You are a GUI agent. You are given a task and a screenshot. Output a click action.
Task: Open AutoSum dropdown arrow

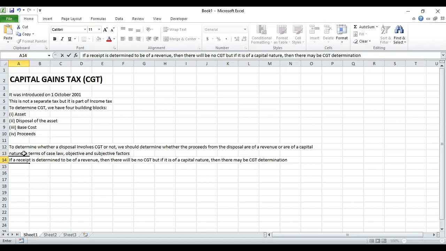pos(377,27)
